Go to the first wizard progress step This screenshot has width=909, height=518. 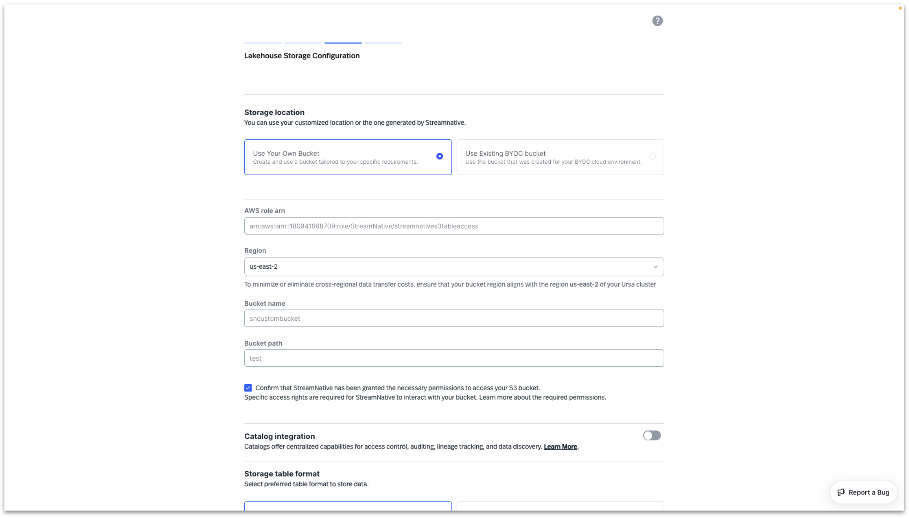[263, 43]
